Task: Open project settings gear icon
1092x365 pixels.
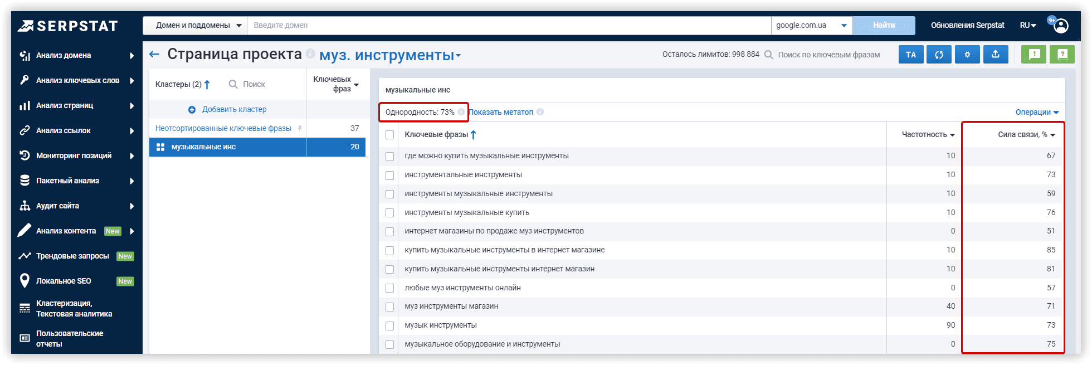Action: click(x=967, y=55)
